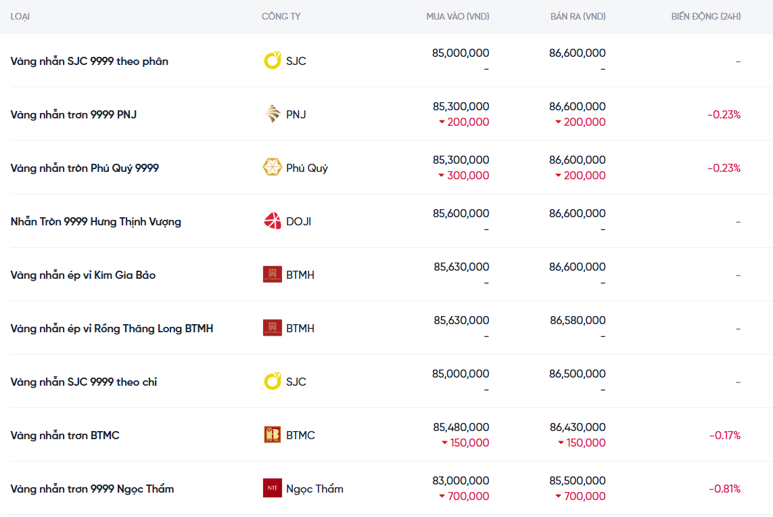Click PNJ sell change 200,000
Screen dimensions: 773x517
(585, 122)
